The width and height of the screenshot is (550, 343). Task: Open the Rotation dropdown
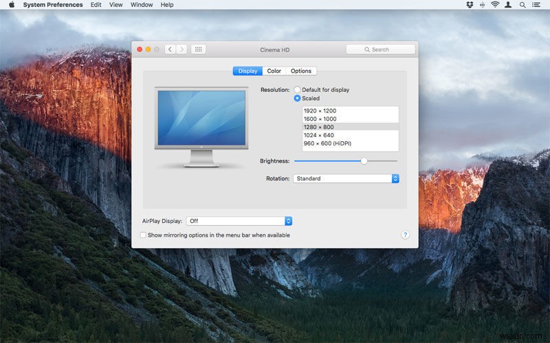pyautogui.click(x=346, y=178)
